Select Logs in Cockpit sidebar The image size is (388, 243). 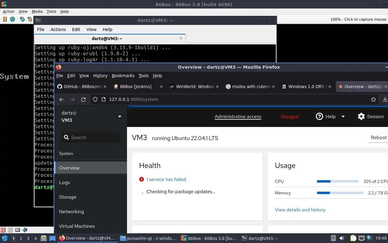coord(91,182)
